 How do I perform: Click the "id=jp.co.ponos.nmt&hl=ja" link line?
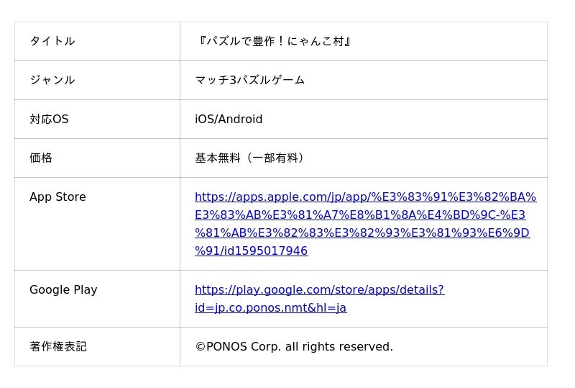(270, 307)
